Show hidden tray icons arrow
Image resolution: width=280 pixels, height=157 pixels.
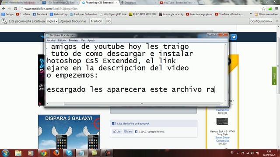coord(238,153)
